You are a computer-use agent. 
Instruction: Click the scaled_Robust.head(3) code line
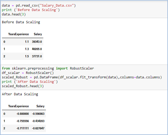[23, 86]
